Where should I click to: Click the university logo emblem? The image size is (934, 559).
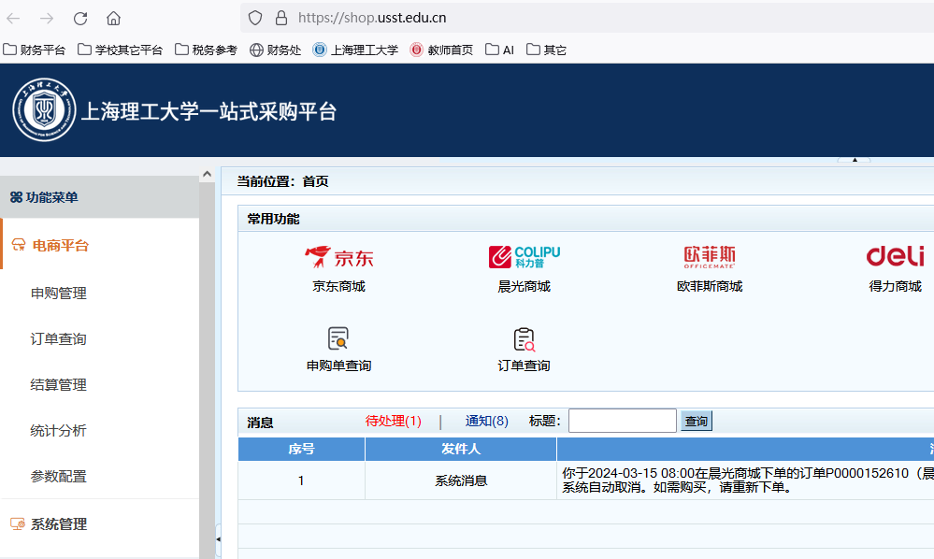[x=43, y=110]
